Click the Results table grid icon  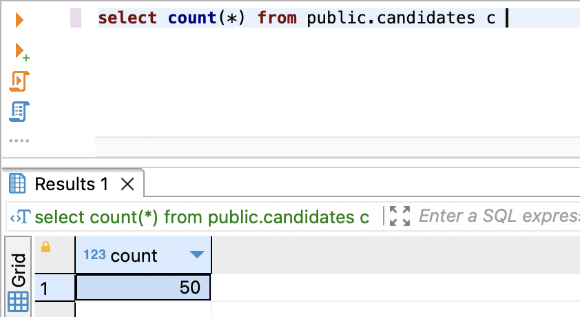[17, 183]
